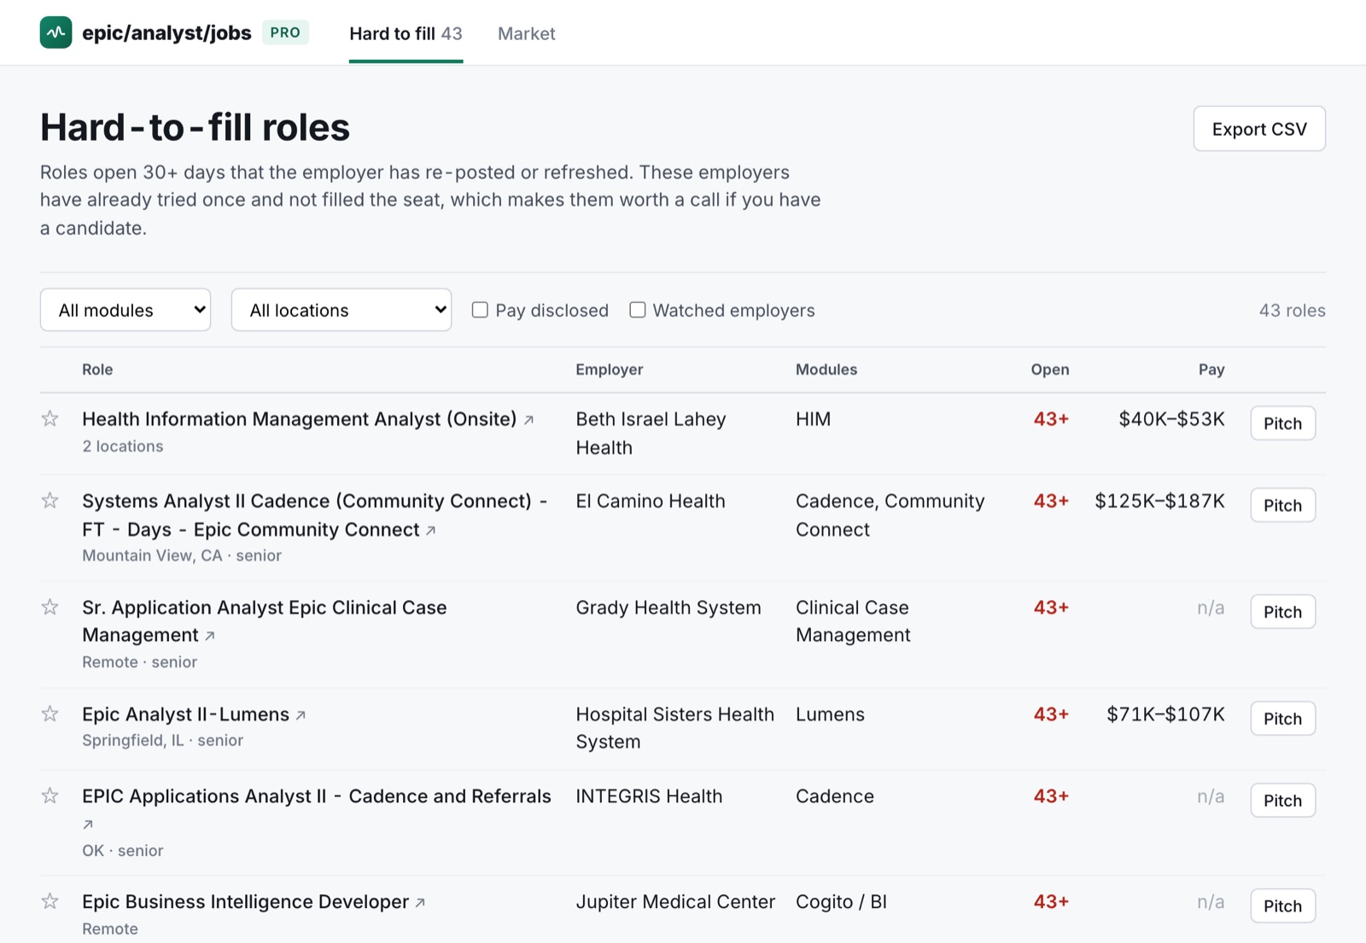This screenshot has height=943, width=1366.
Task: Switch to the Market tab
Action: [x=527, y=33]
